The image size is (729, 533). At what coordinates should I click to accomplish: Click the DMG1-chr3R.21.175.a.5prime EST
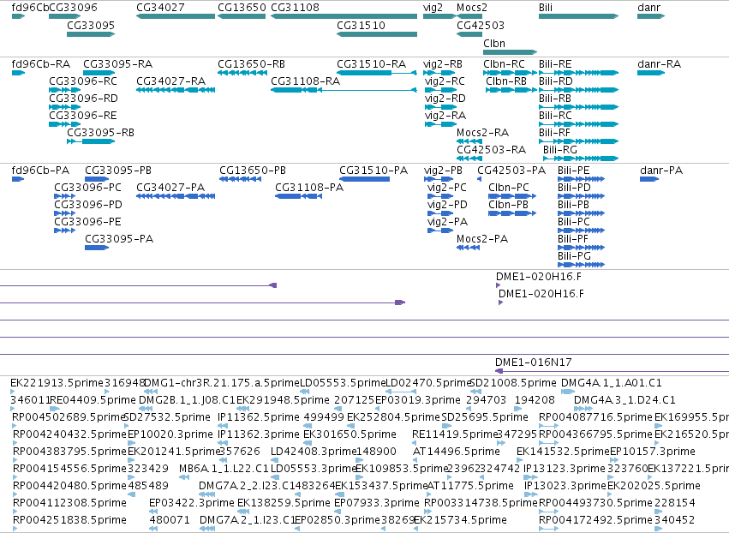pos(151,392)
